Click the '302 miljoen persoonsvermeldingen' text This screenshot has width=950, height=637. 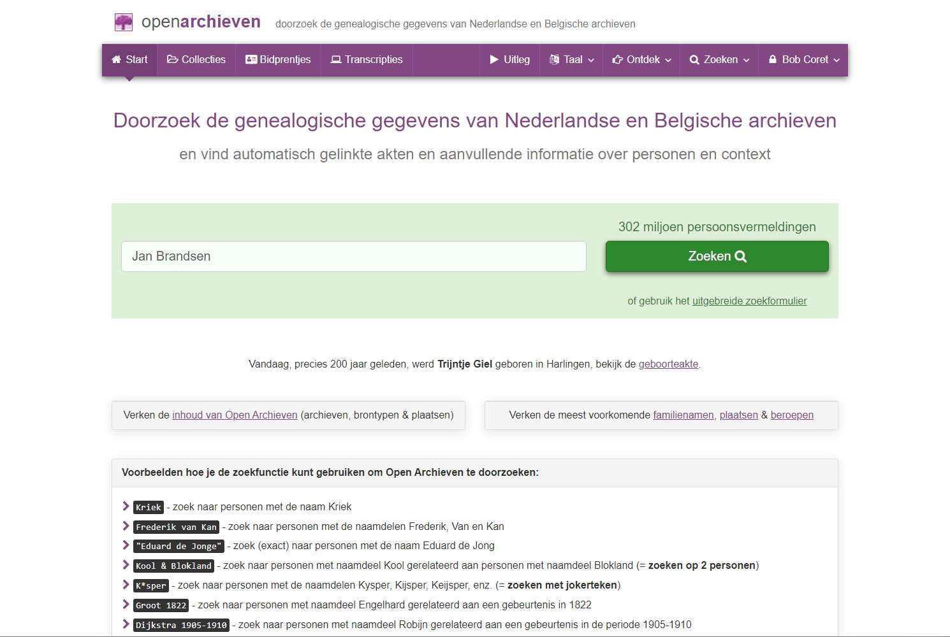(717, 227)
